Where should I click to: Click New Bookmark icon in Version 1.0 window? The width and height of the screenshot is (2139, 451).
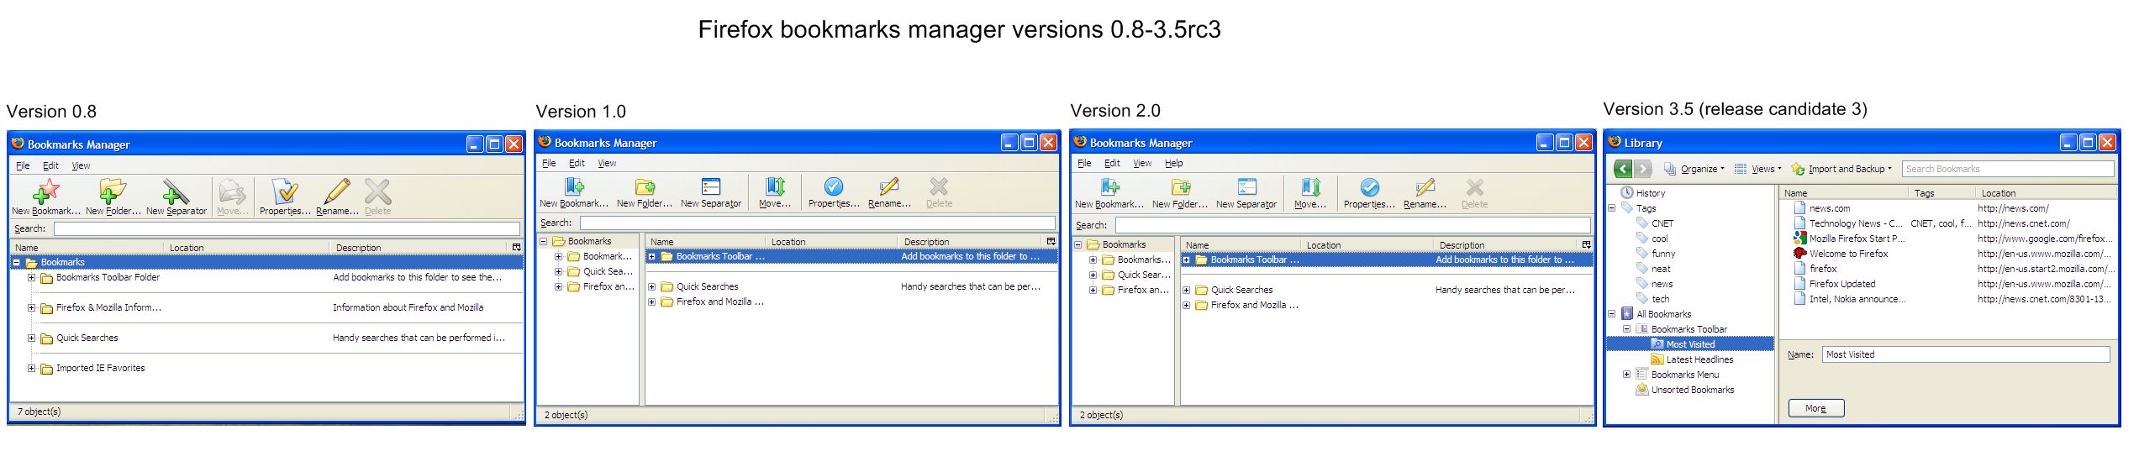click(x=574, y=186)
